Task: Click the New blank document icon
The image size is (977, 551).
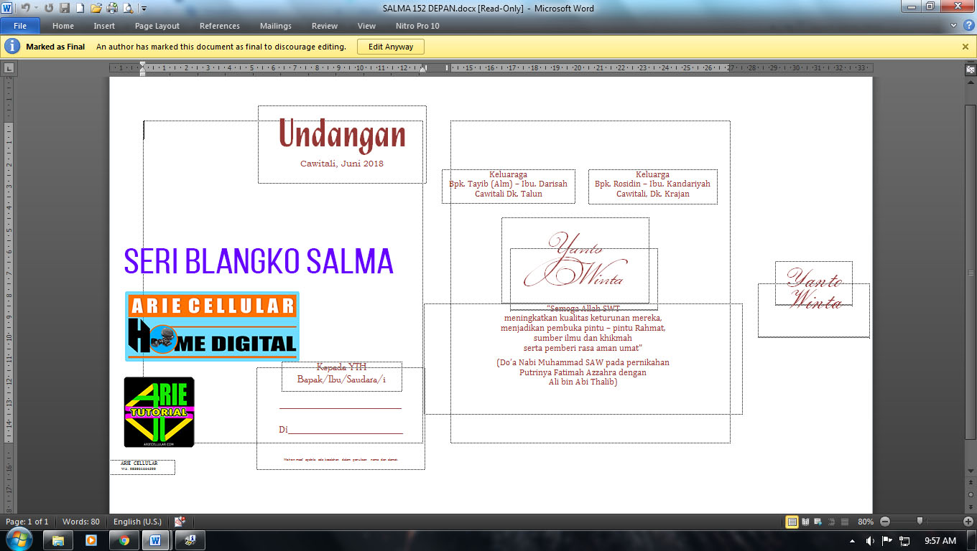Action: [x=80, y=8]
